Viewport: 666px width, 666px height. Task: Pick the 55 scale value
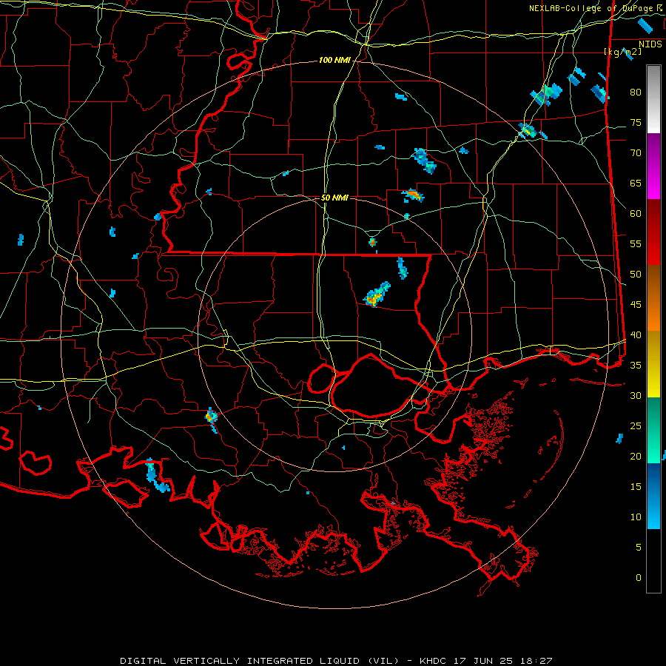(x=636, y=244)
